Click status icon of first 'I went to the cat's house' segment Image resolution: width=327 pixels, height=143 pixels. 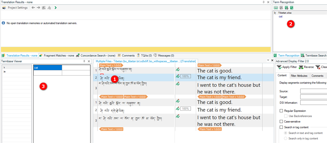click(x=178, y=84)
